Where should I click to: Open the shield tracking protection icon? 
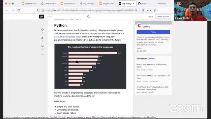(x=38, y=10)
